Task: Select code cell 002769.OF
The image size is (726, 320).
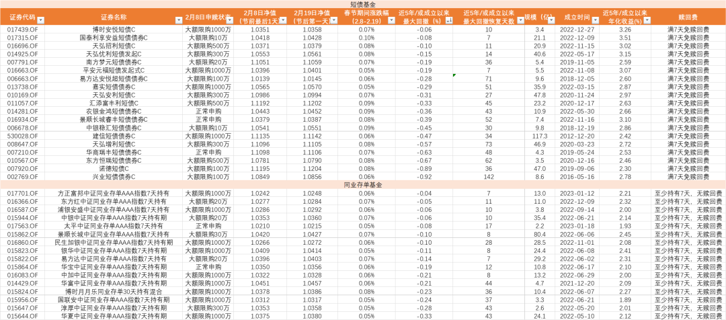Action: pyautogui.click(x=22, y=176)
